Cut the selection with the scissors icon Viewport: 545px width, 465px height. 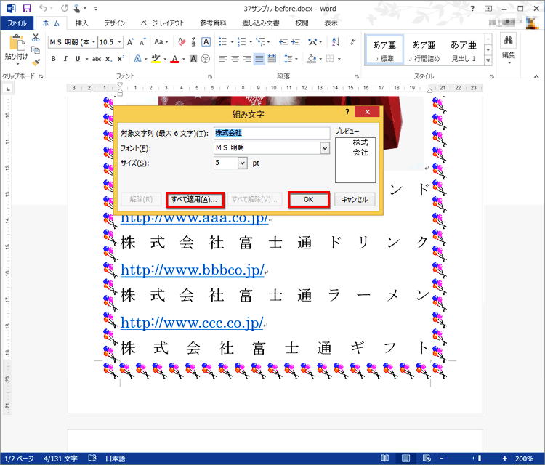click(x=36, y=38)
